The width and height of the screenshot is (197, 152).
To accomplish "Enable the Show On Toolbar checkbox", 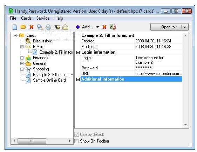I will (x=76, y=141).
